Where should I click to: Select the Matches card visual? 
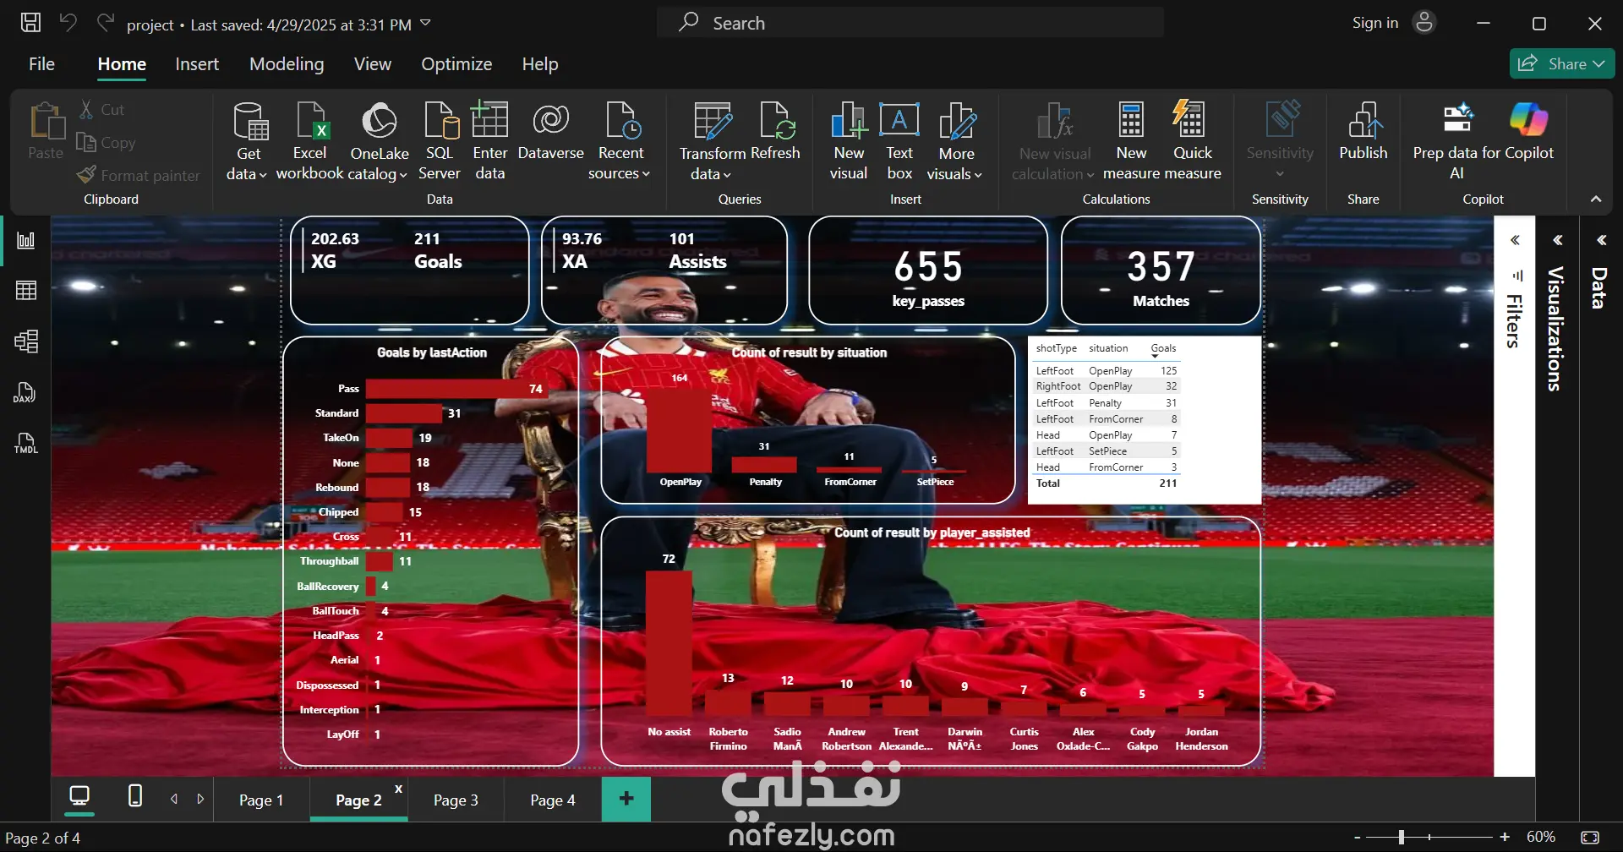pos(1161,270)
